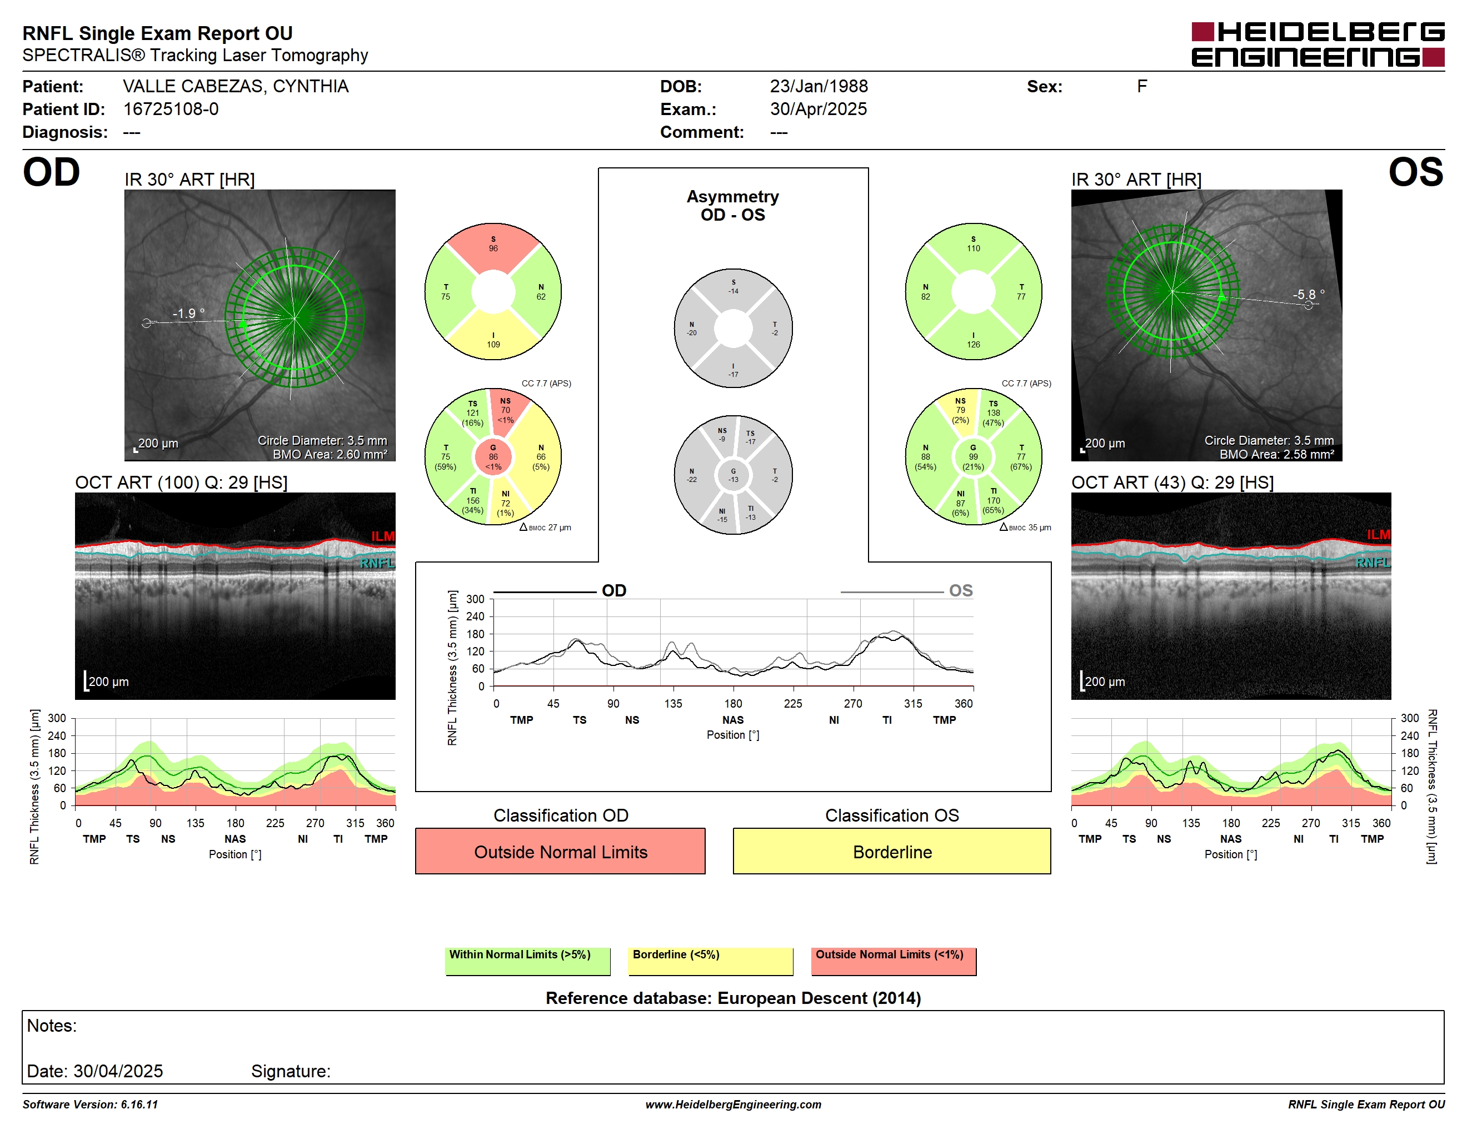
Task: Click the Signature field
Action: pos(291,1071)
